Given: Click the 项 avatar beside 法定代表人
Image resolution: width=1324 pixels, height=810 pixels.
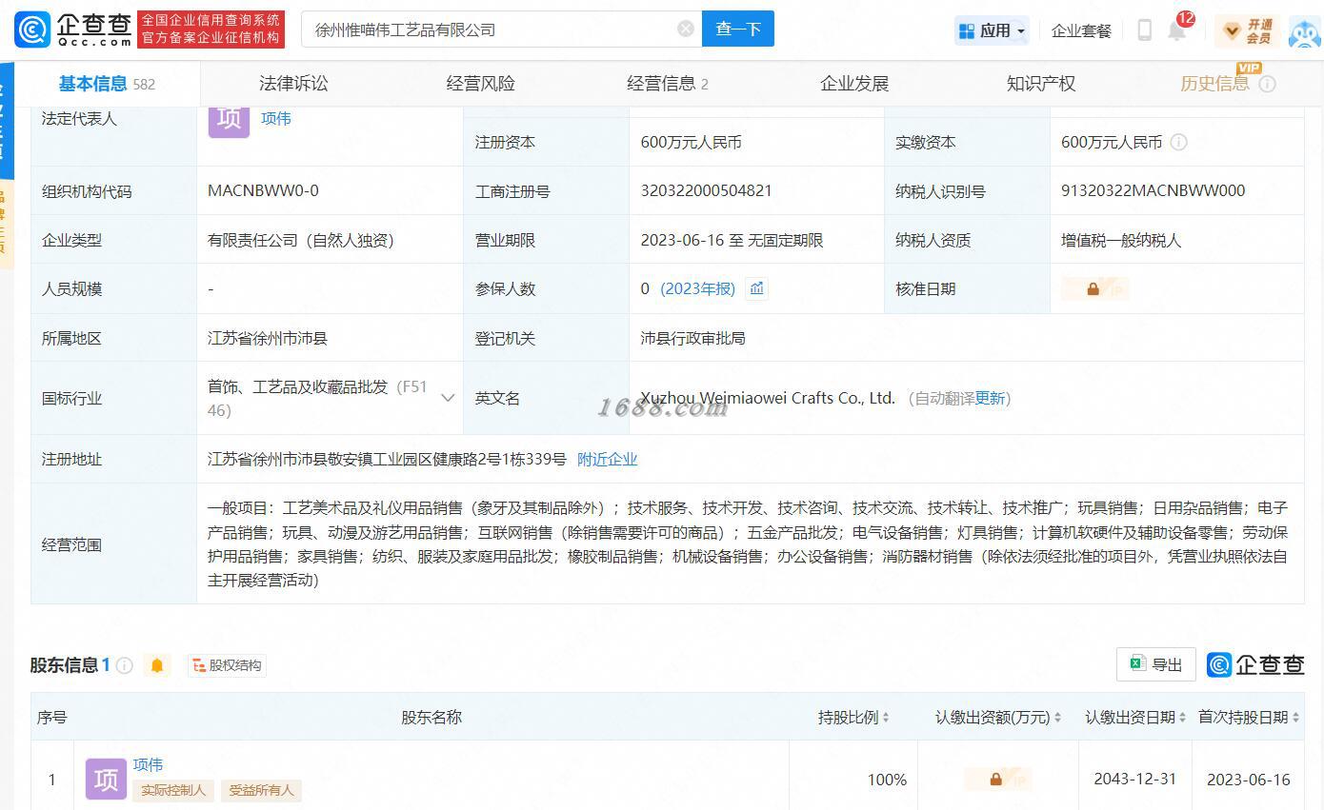Looking at the screenshot, I should [229, 120].
